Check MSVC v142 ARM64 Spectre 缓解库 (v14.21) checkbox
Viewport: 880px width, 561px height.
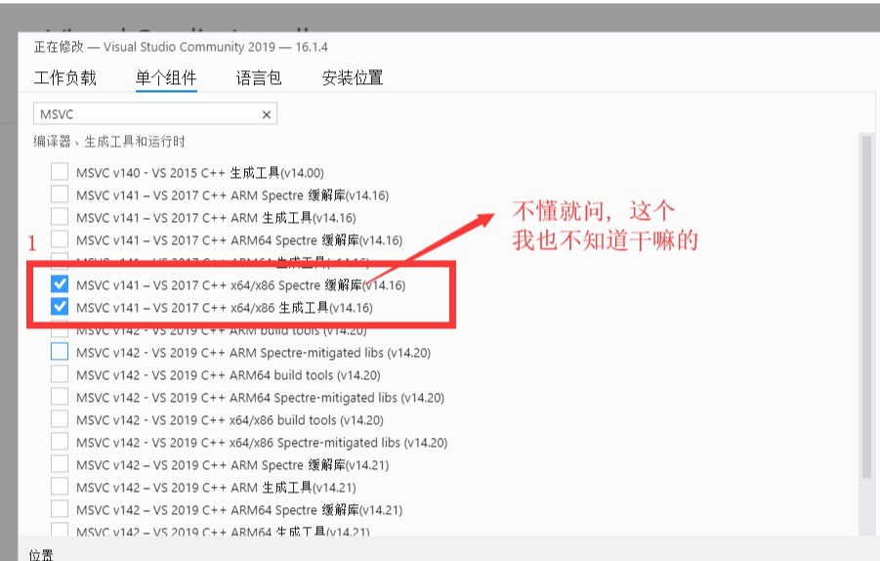click(60, 509)
